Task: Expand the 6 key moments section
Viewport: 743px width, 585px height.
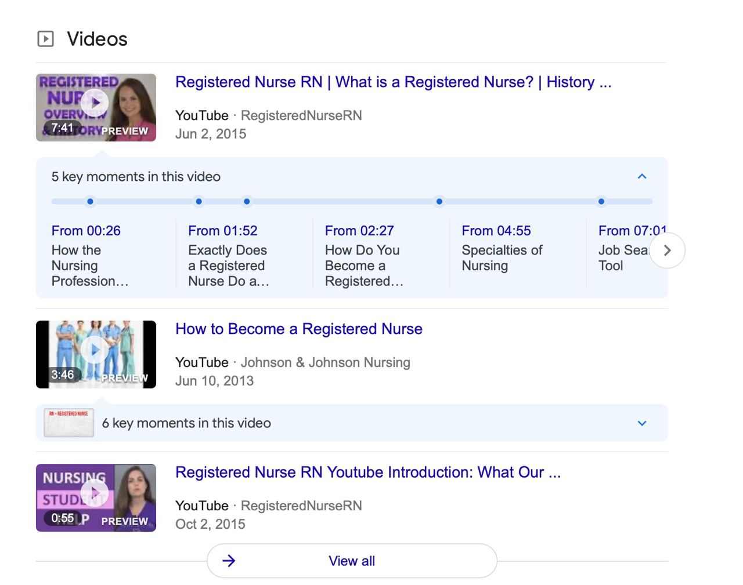Action: point(641,423)
